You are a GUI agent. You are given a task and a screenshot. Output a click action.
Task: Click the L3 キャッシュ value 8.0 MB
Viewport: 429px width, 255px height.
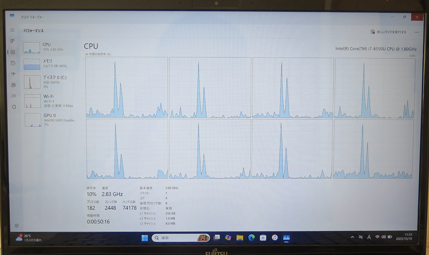pyautogui.click(x=170, y=223)
